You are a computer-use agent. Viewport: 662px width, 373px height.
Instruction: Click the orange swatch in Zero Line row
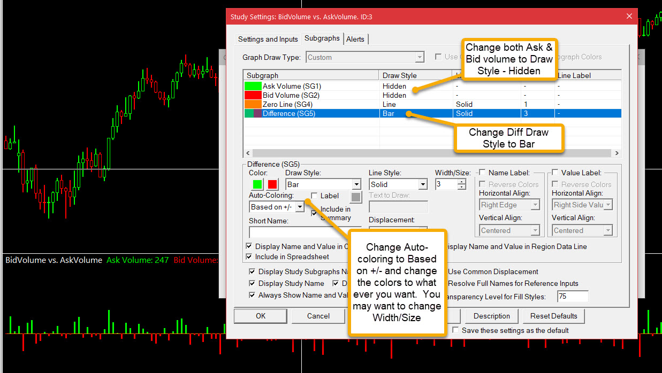(x=253, y=104)
